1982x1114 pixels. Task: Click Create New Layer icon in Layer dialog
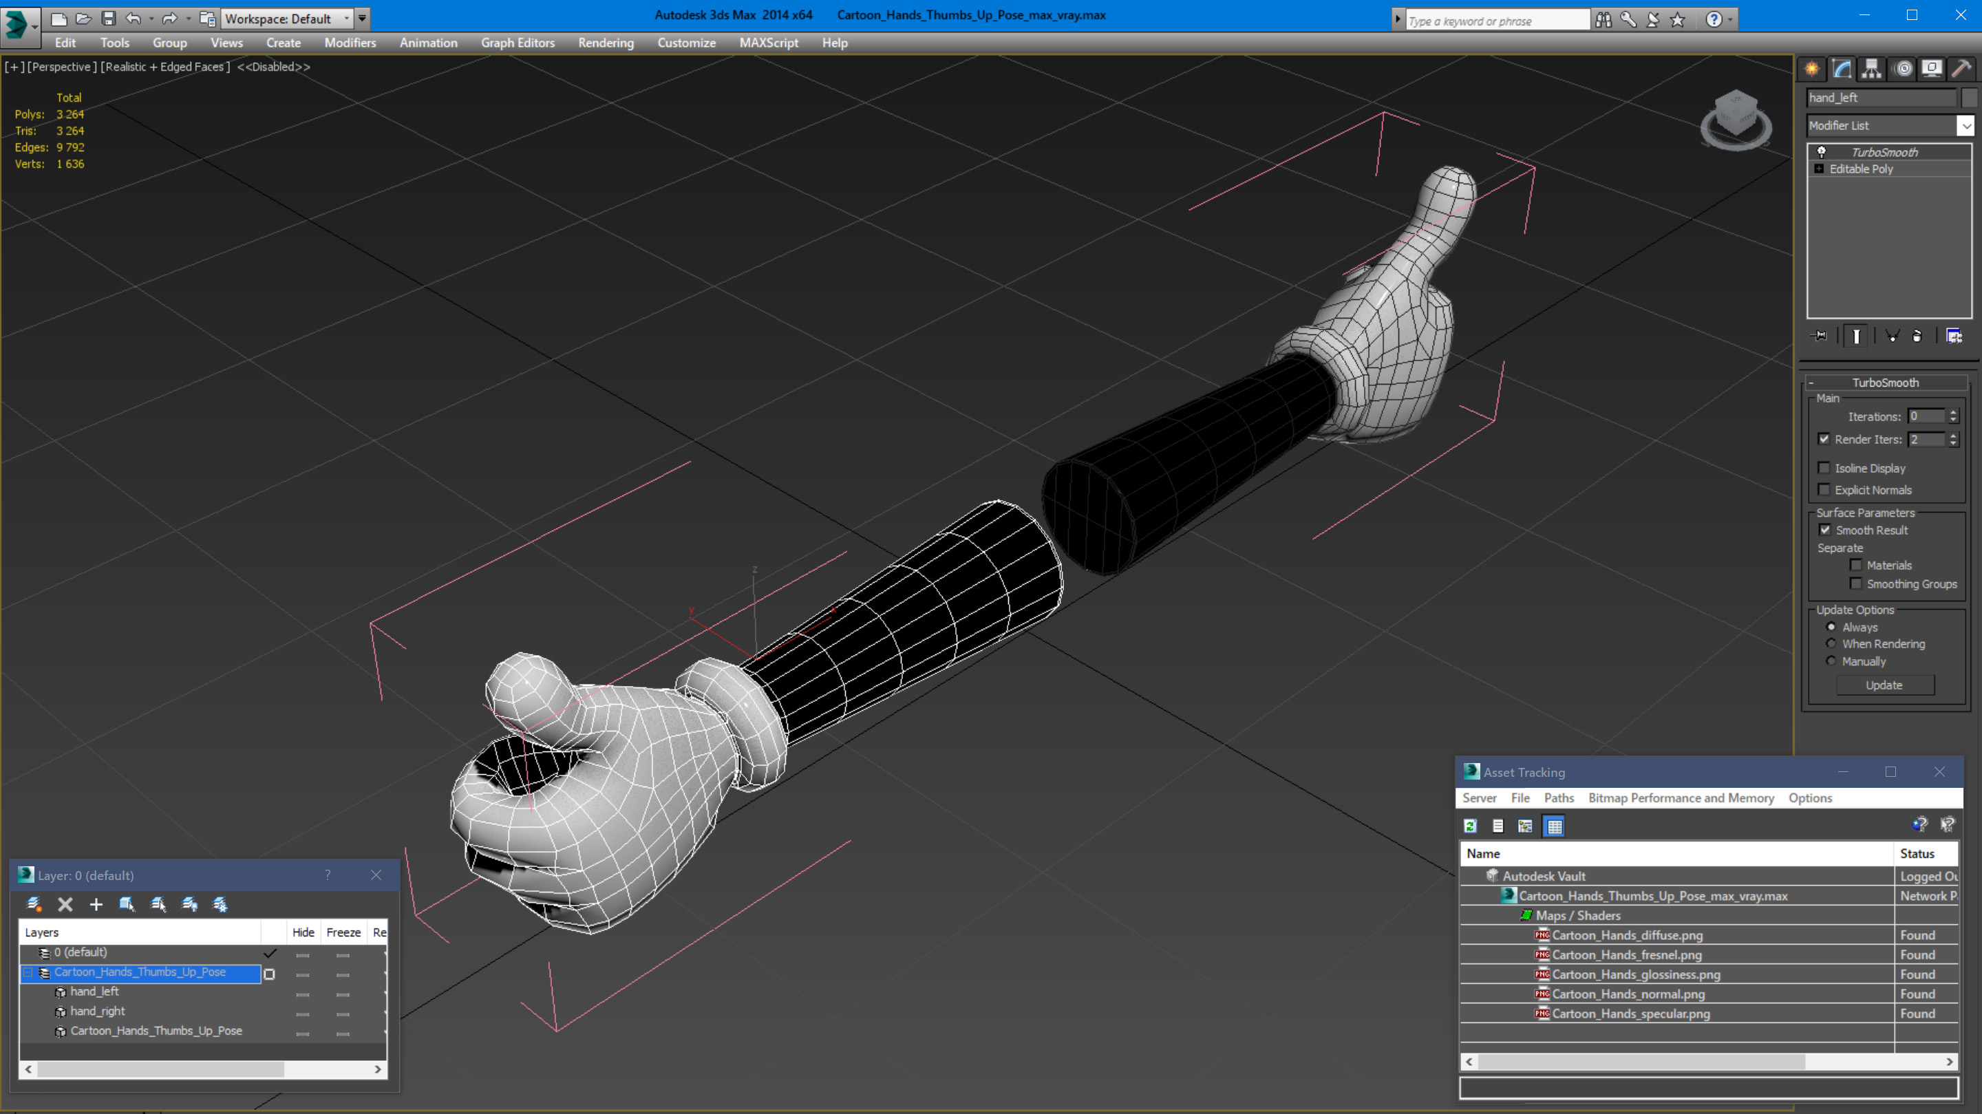coord(34,904)
